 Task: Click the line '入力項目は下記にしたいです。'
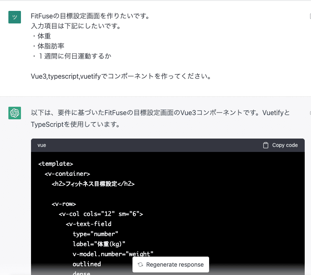point(76,26)
